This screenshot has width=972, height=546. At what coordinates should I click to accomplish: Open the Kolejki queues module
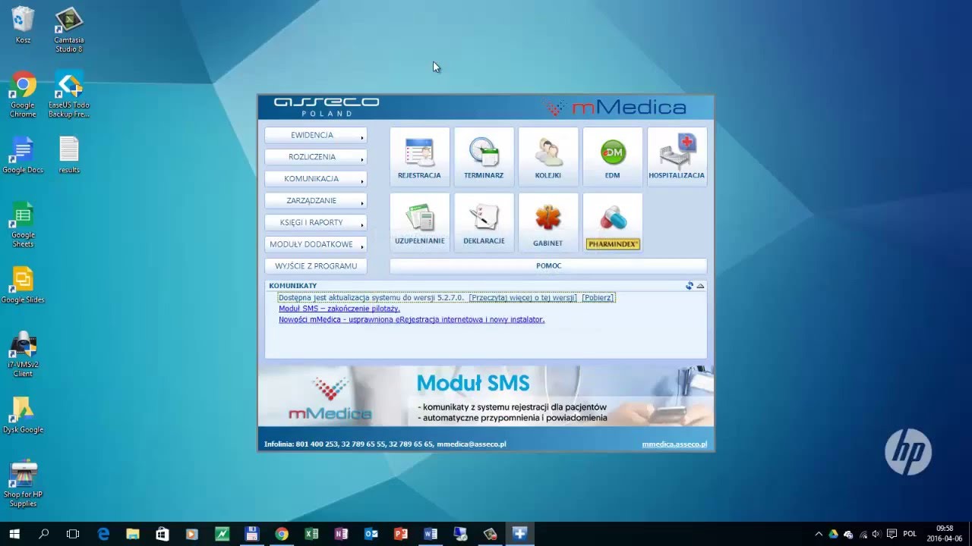548,157
